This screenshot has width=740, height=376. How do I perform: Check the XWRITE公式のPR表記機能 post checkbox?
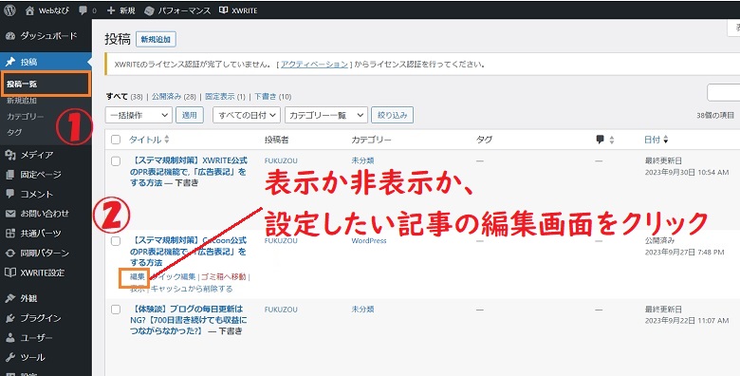point(116,161)
